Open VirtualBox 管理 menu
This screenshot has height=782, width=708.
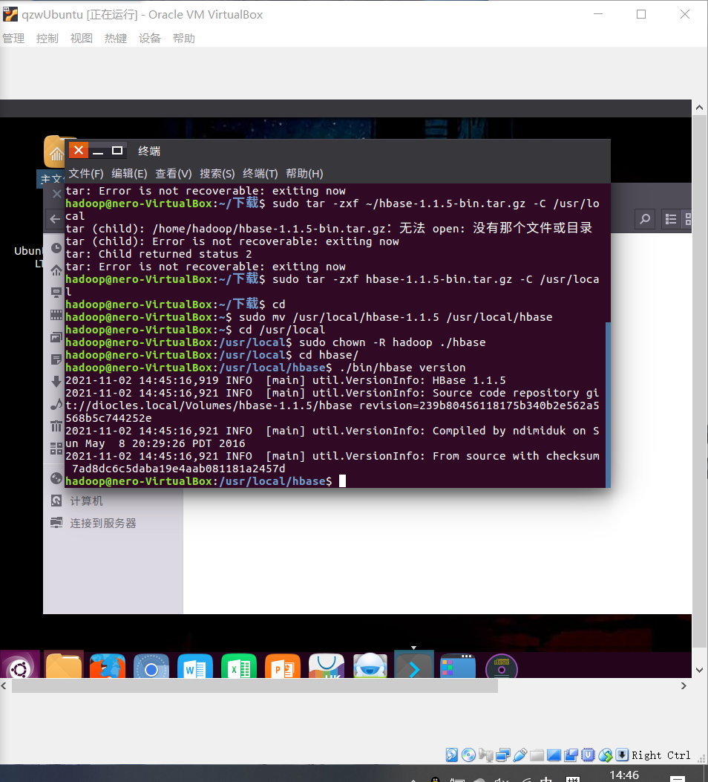point(13,39)
